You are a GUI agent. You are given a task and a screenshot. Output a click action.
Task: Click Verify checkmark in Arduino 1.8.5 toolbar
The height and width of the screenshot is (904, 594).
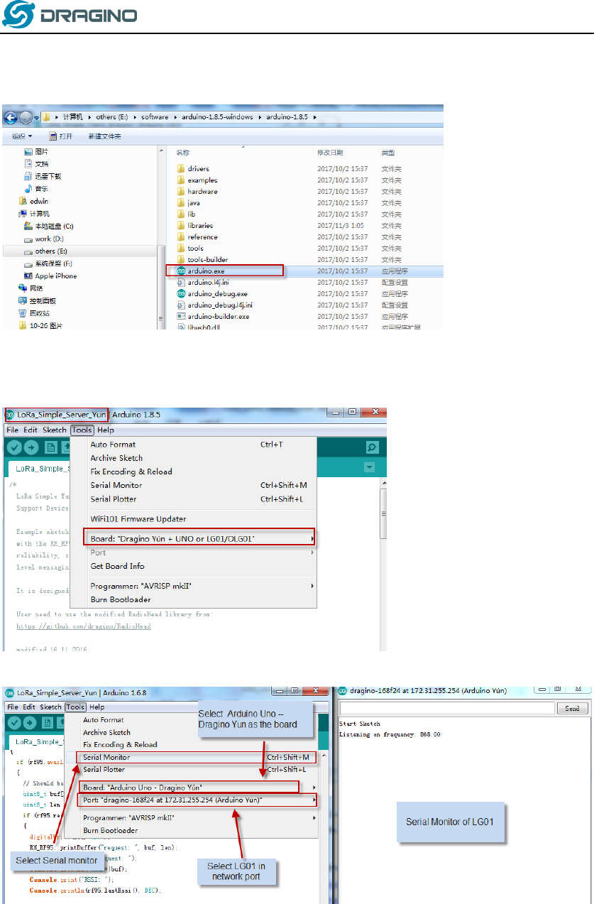pyautogui.click(x=14, y=447)
